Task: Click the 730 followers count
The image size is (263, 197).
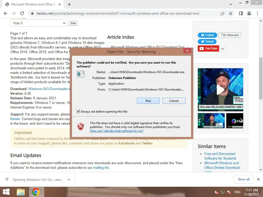Action: [x=230, y=35]
